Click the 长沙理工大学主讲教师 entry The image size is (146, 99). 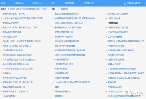118,14
